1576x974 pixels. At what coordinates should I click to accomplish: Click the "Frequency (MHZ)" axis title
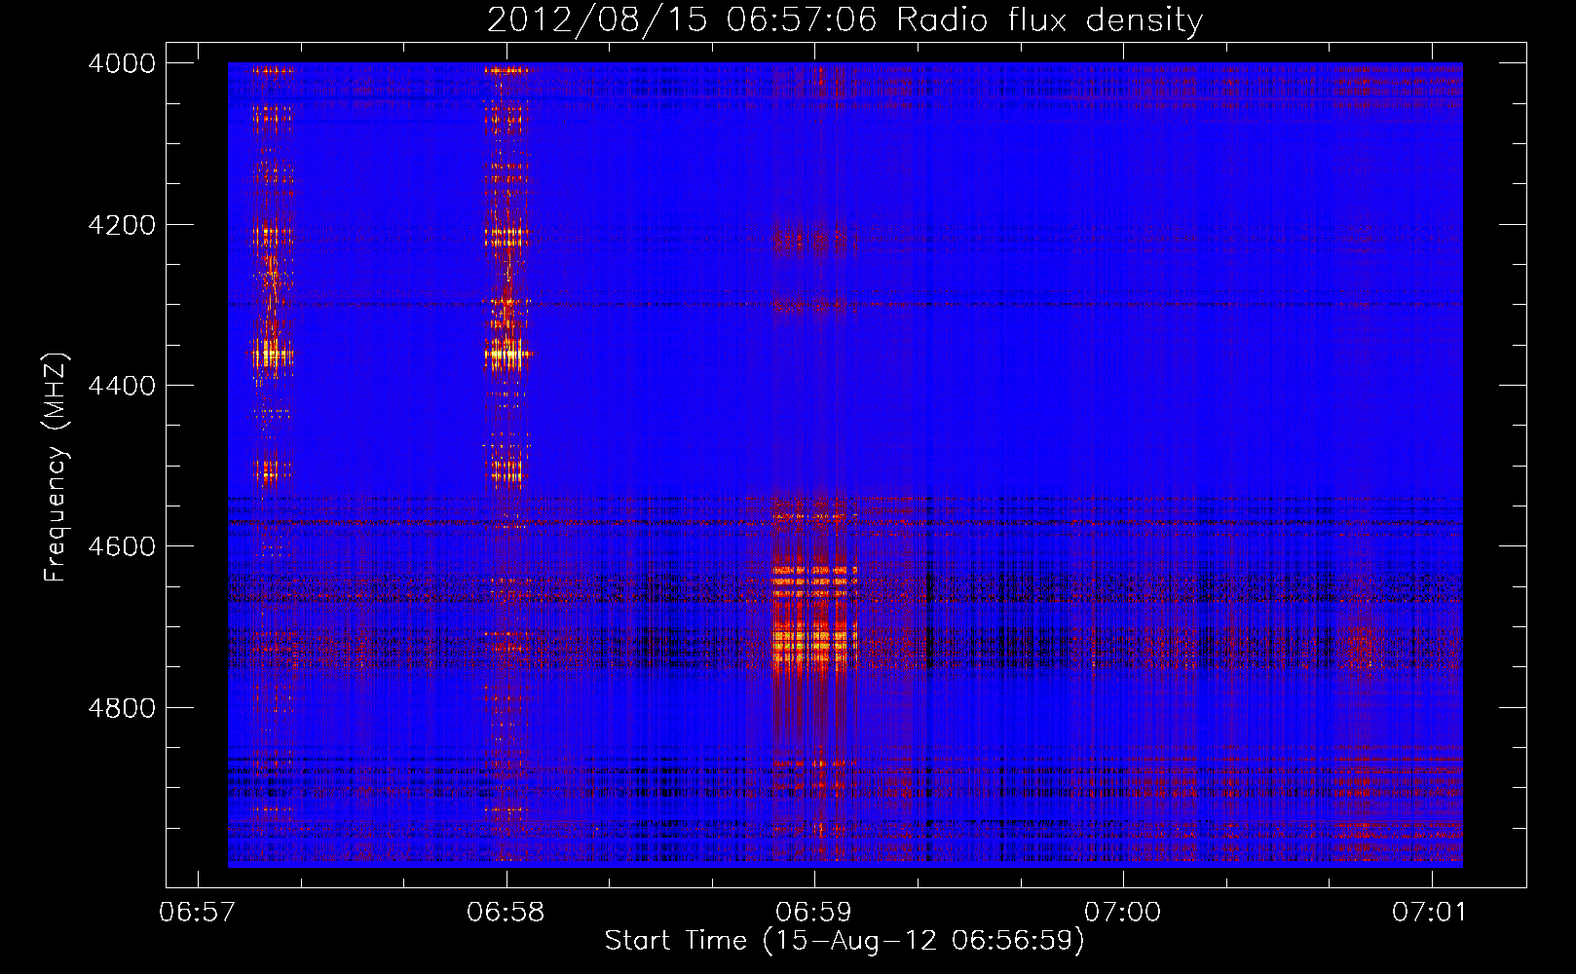point(56,468)
